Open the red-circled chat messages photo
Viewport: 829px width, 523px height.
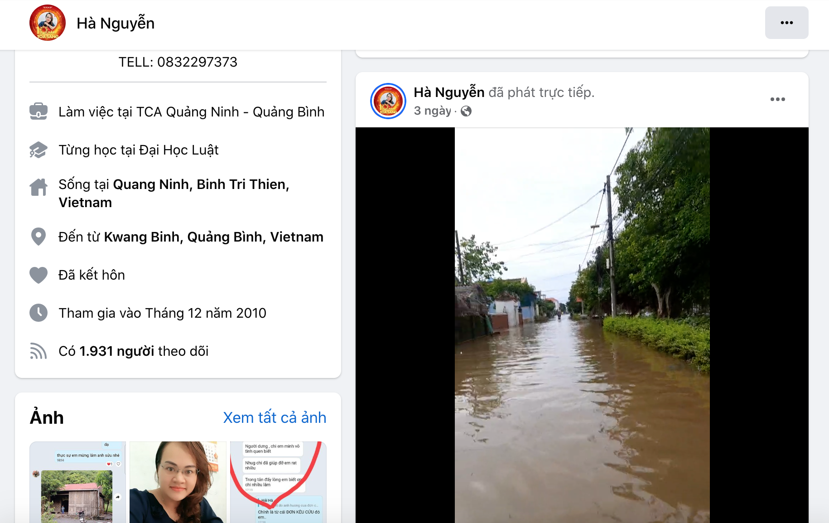coord(278,482)
